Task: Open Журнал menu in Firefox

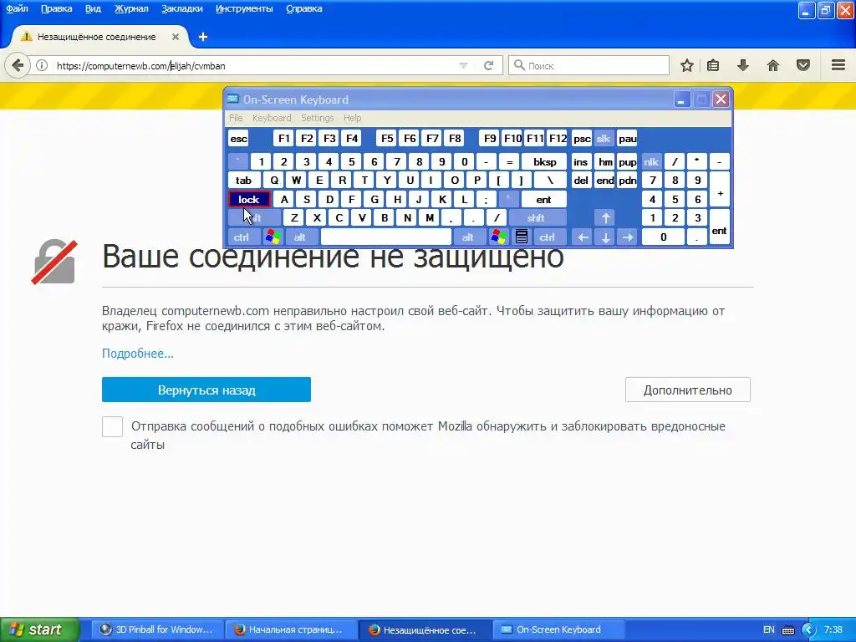Action: pyautogui.click(x=131, y=8)
